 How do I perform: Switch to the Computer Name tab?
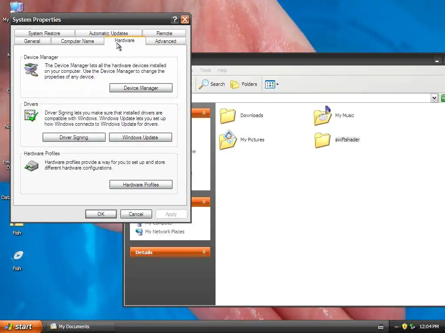pyautogui.click(x=77, y=41)
